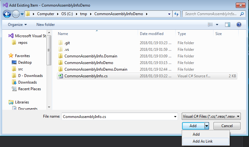Click the Visual Studio icon in navigation pane

click(x=11, y=36)
